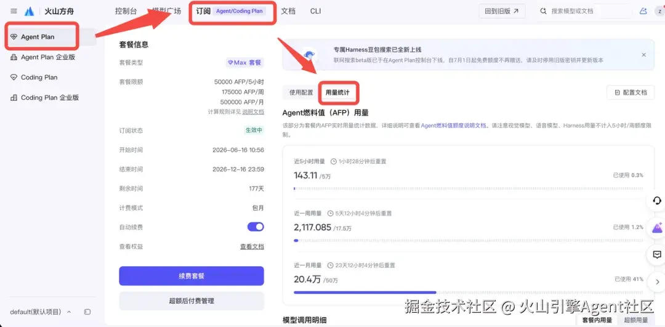Click the 177天 remaining time value

[x=256, y=188]
